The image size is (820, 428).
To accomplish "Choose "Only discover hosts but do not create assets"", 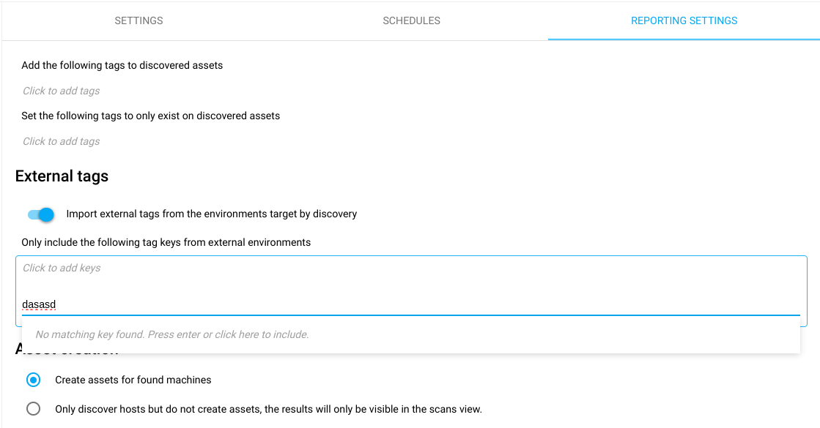I will click(33, 409).
